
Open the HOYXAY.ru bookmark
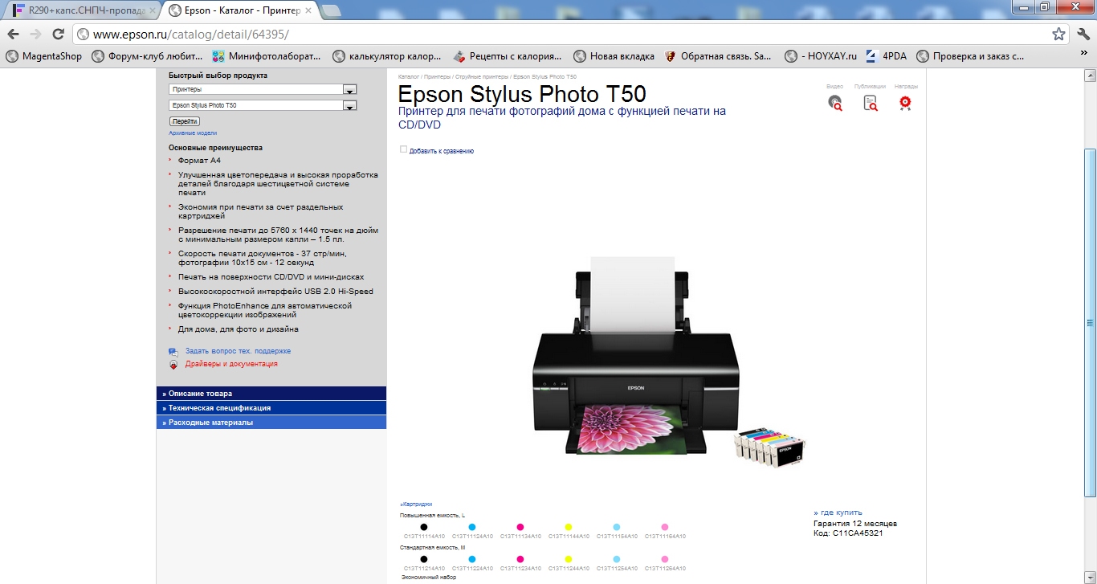click(821, 56)
